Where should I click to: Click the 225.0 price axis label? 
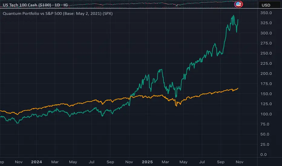click(266, 63)
